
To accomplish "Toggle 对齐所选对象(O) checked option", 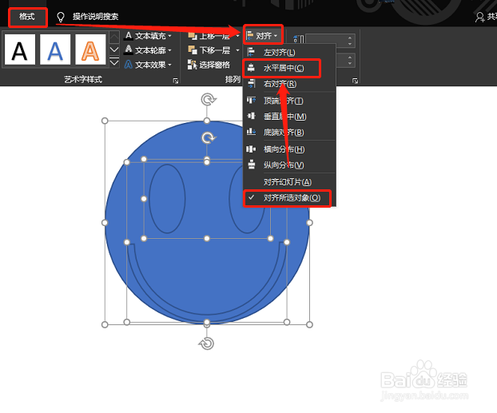I will click(289, 198).
